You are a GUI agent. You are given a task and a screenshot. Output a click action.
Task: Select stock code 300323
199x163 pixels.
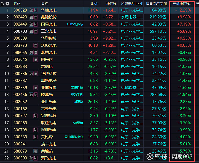coord(20,10)
